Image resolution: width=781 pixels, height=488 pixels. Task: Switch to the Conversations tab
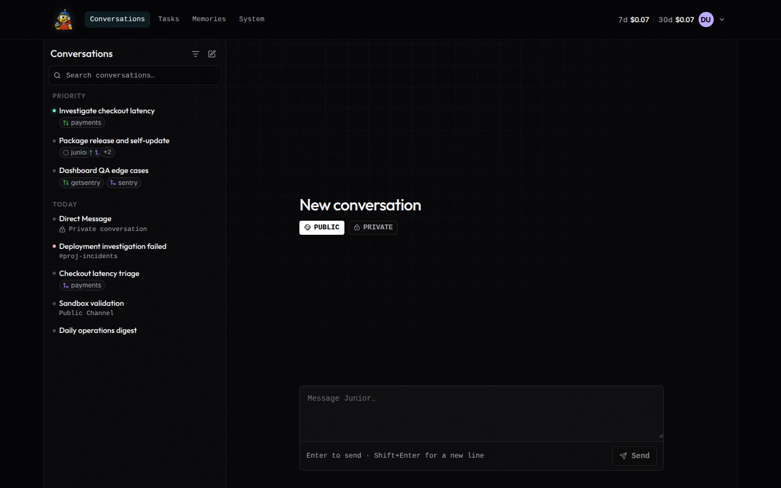(117, 19)
